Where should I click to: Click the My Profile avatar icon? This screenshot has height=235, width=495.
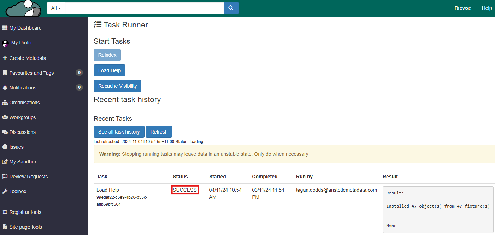5,43
